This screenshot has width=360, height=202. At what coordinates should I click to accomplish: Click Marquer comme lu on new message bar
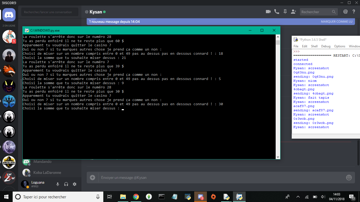coord(337,22)
